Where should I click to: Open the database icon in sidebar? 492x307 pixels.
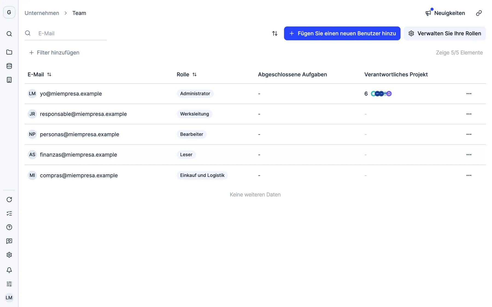tap(9, 66)
